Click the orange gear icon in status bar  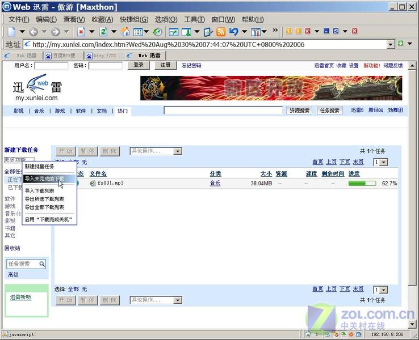351,334
